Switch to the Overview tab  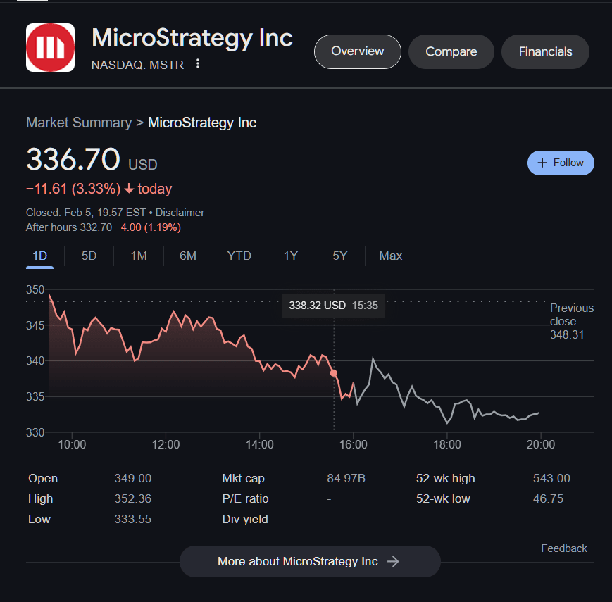point(357,51)
